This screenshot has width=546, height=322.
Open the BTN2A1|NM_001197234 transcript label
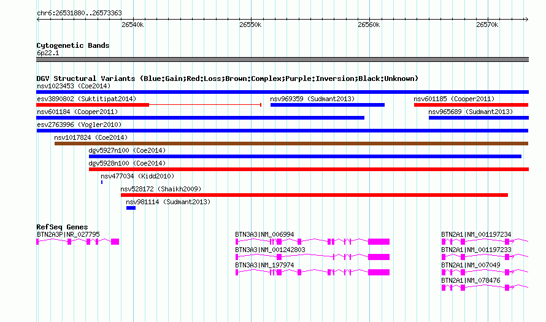click(476, 235)
